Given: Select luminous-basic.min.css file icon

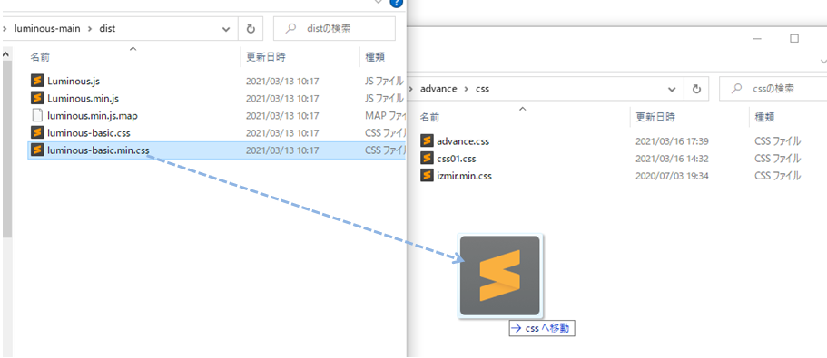Looking at the screenshot, I should click(x=37, y=150).
